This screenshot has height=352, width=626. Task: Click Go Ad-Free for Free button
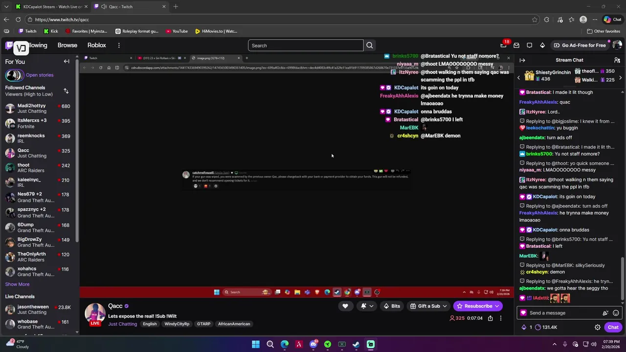[580, 45]
